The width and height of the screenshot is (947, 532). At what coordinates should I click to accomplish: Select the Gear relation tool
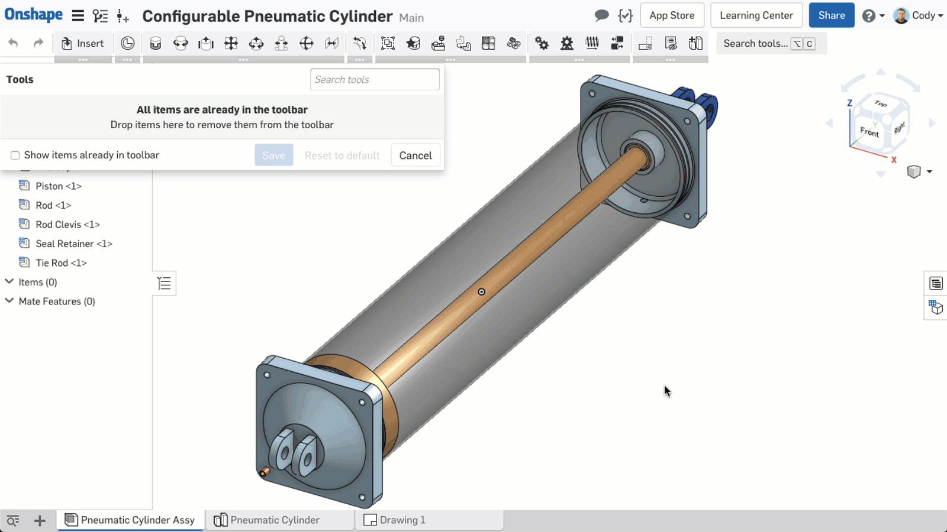click(542, 43)
